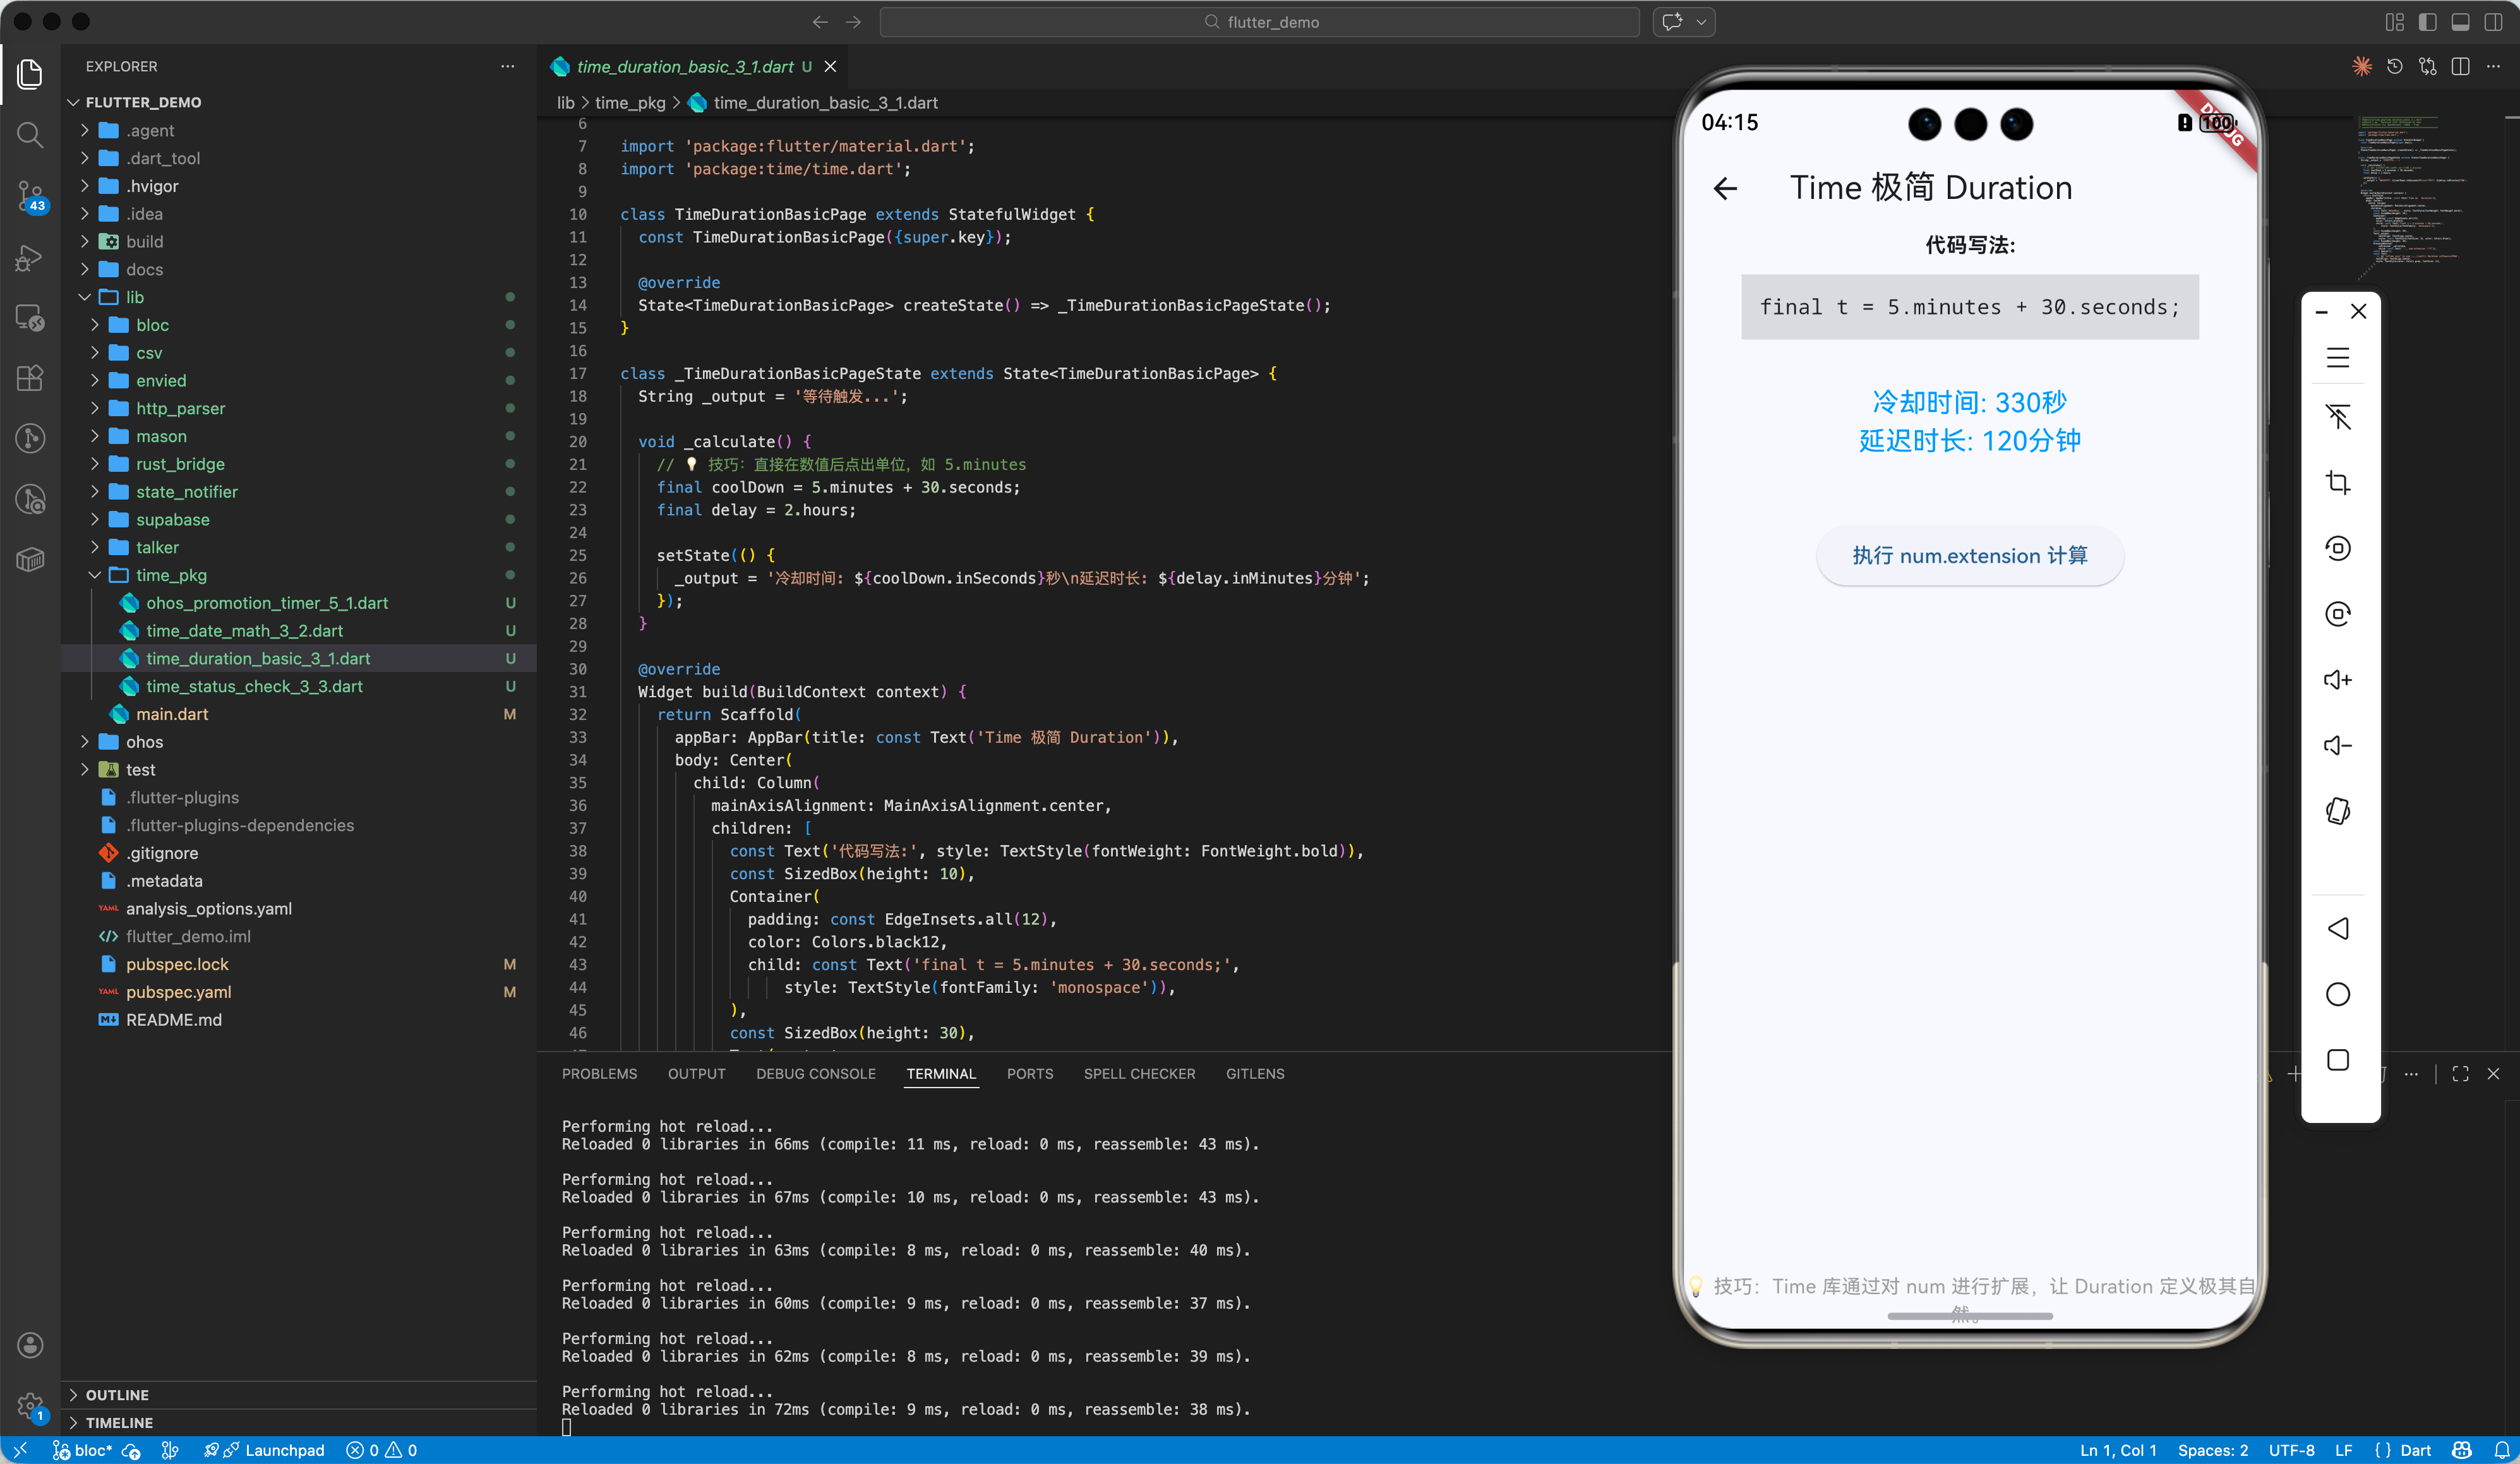Toggle secondary side bar layout icon
The height and width of the screenshot is (1464, 2520).
tap(2492, 22)
